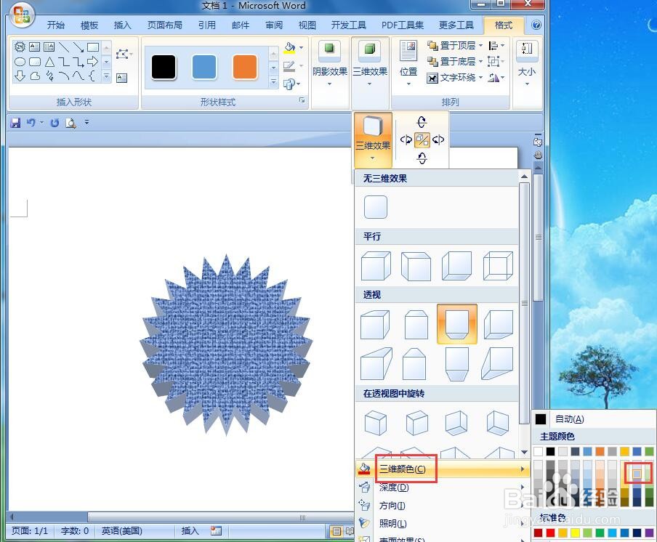
Task: Click the edit shape points icon
Action: tap(122, 54)
